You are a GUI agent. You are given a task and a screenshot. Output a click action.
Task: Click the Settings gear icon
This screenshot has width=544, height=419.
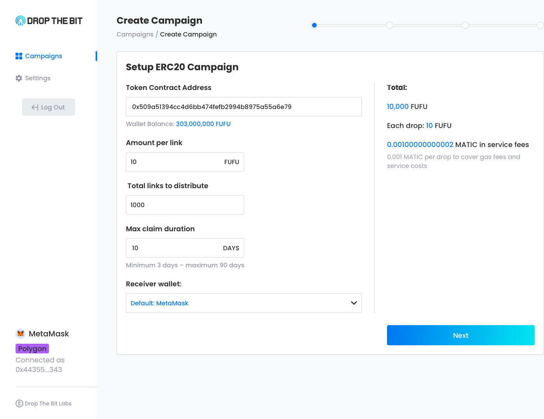(19, 78)
